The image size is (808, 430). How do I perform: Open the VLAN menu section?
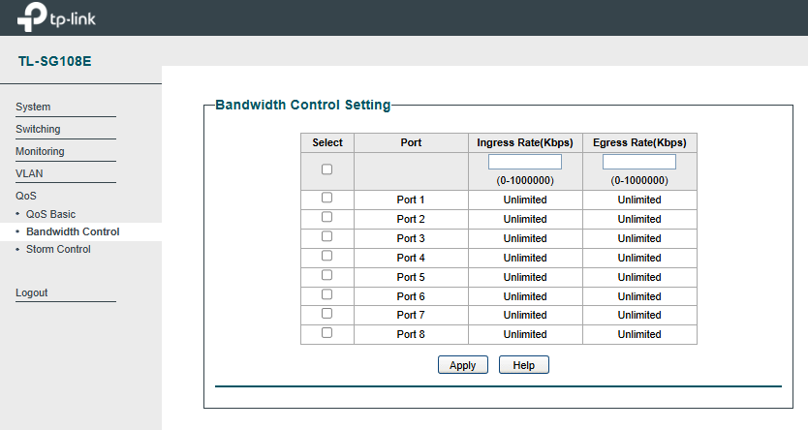point(29,173)
